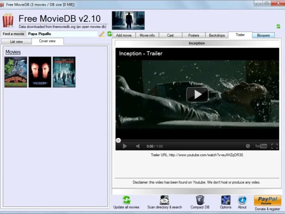Click the themoviedb.org data source subtitle
The height and width of the screenshot is (214, 285).
[63, 27]
